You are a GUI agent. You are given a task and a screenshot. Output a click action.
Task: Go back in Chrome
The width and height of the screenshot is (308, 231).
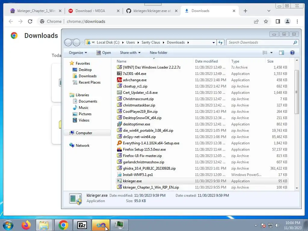point(11,21)
